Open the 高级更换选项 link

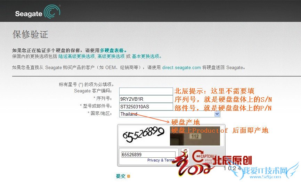(111, 56)
